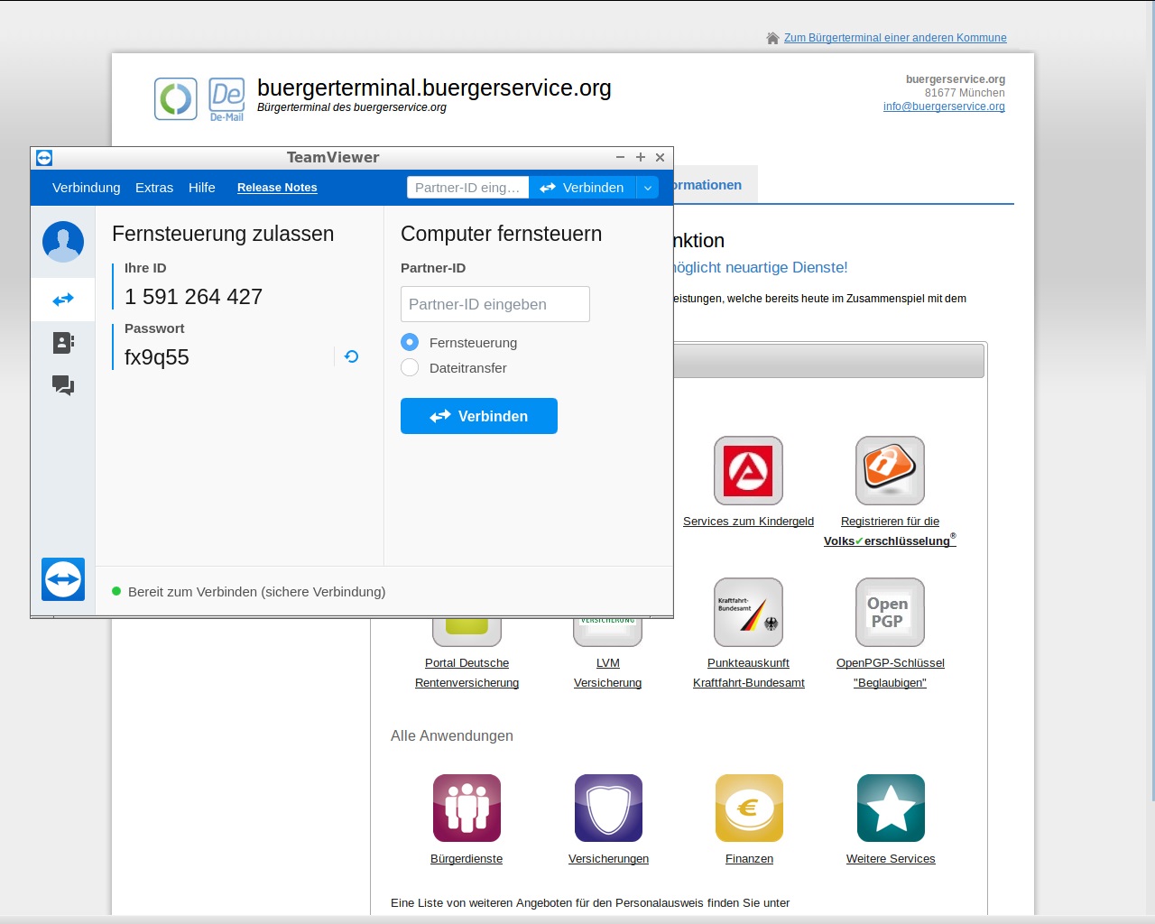Open the Registrieren für die Volksverschlüsselung link
This screenshot has height=924, width=1155.
click(890, 531)
